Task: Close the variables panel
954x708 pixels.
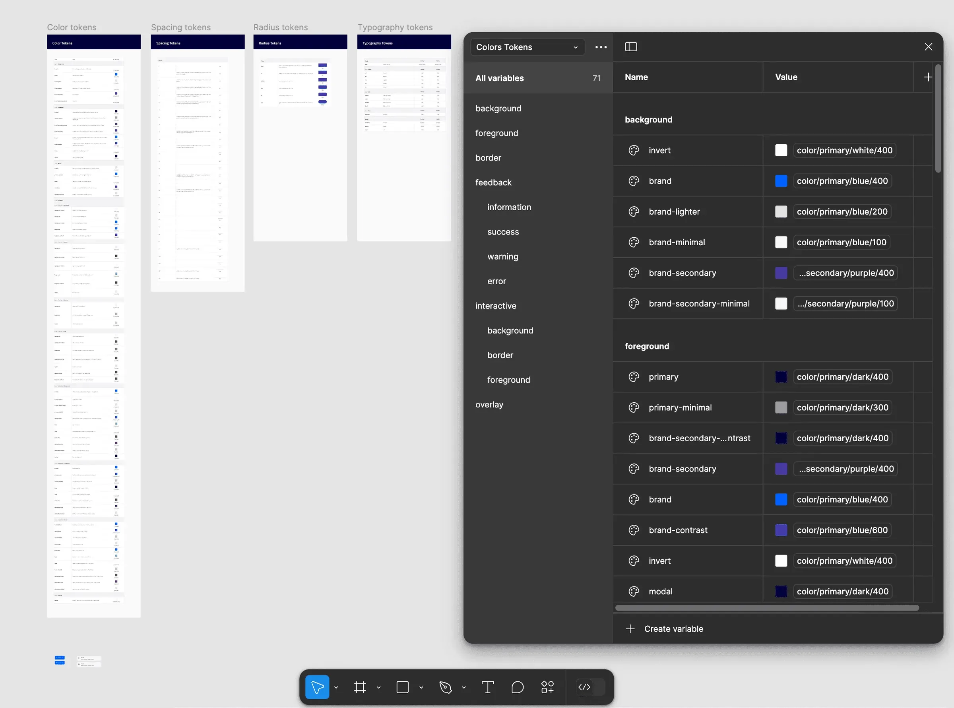Action: point(928,47)
